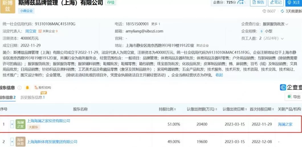The image size is (302, 147).
Task: Click the orange bell alert icon
Action: 27,88
